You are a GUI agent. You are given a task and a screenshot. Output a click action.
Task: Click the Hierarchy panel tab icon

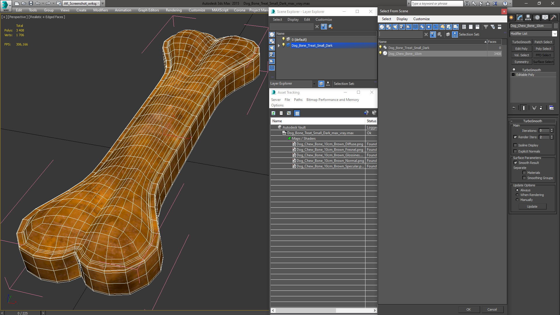528,17
